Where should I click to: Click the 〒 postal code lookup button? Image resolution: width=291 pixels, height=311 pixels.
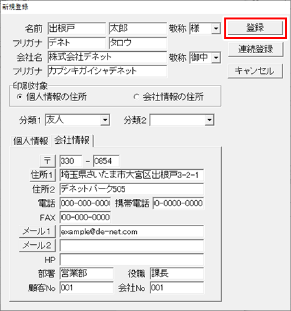[x=48, y=161]
